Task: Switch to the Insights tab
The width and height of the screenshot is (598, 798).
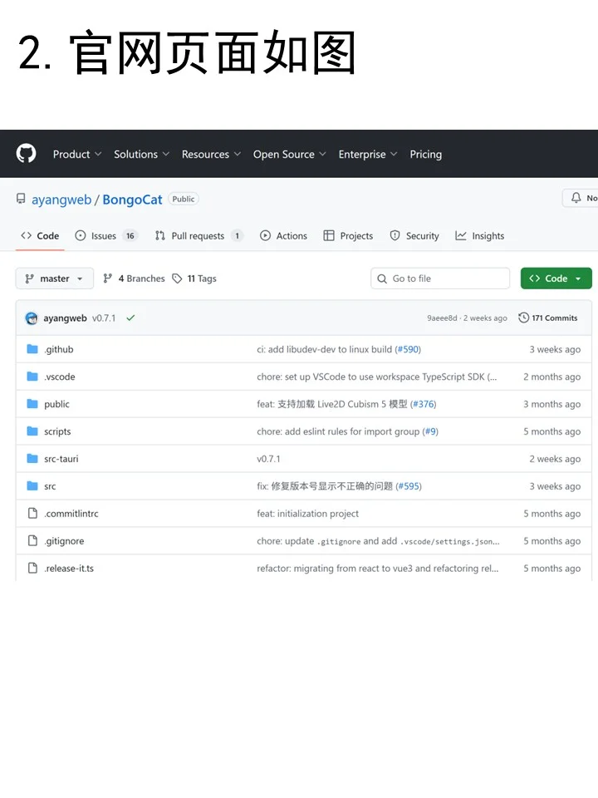Action: [480, 235]
